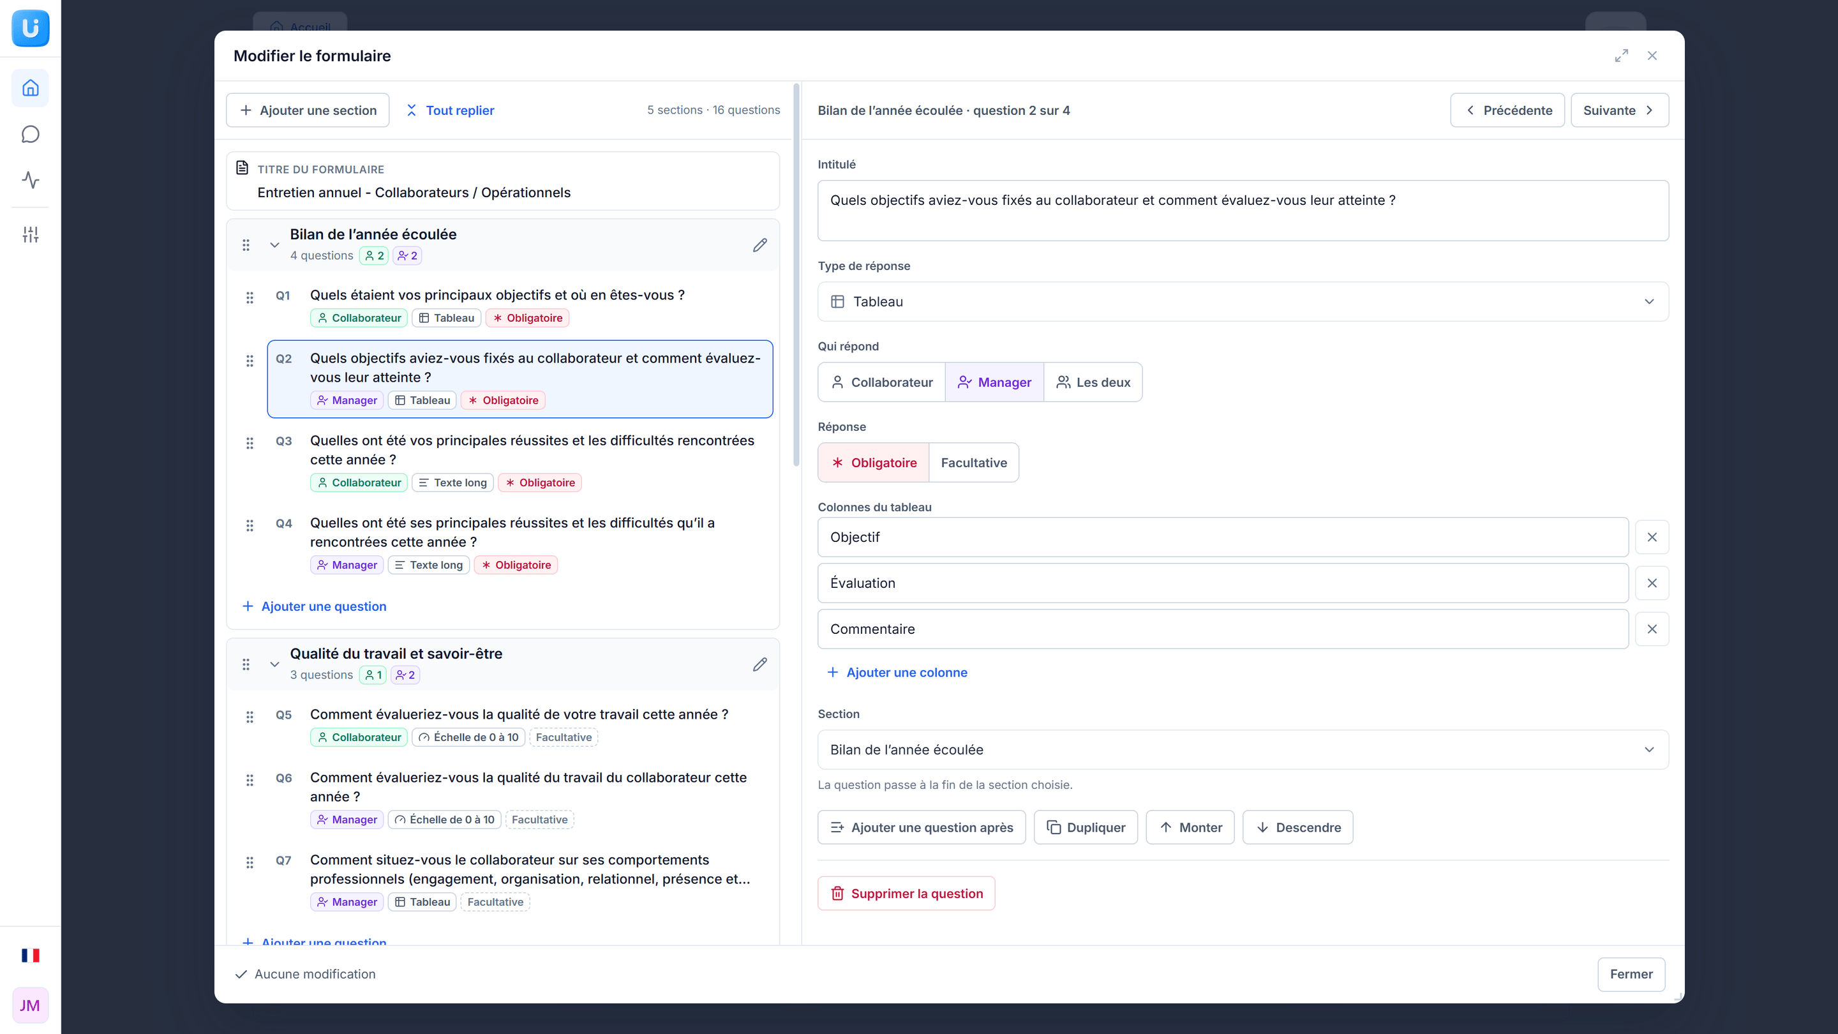Go to the Suivante question
The image size is (1838, 1034).
click(1620, 110)
